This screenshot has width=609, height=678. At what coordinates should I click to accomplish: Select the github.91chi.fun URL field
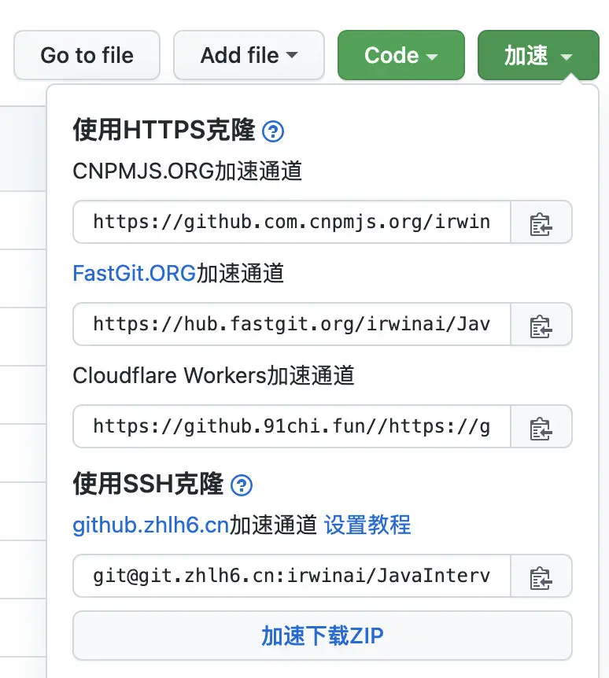point(292,427)
